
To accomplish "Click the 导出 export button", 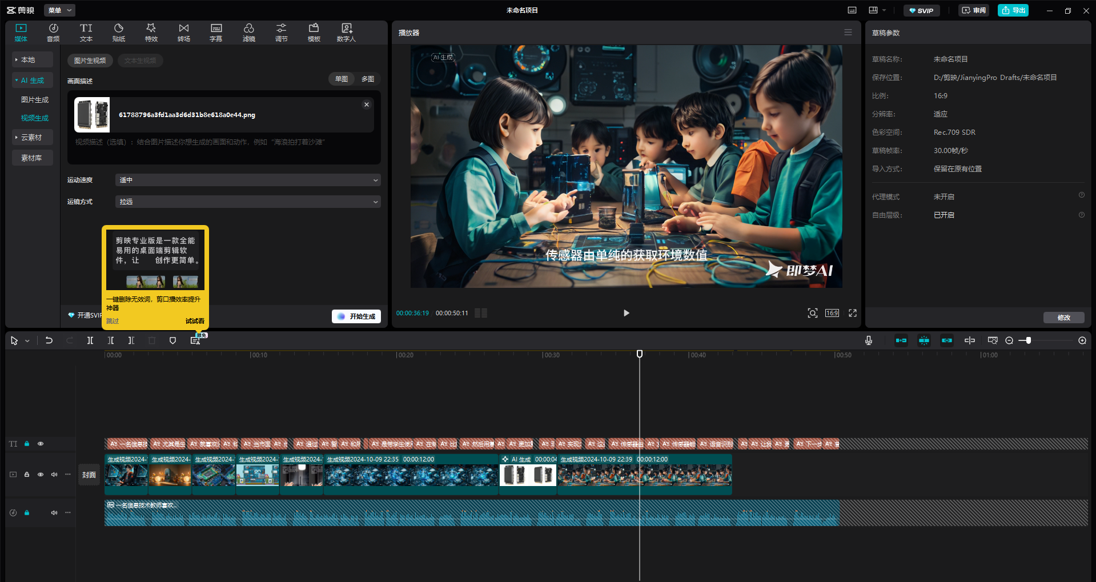I will [1013, 10].
